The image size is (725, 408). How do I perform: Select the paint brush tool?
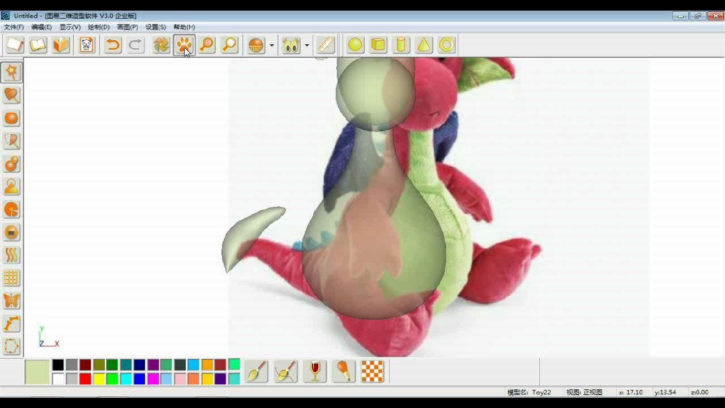(256, 372)
